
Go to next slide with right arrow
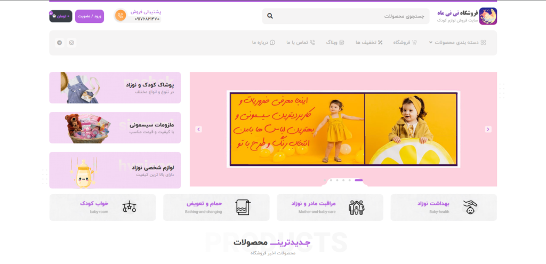pyautogui.click(x=487, y=129)
